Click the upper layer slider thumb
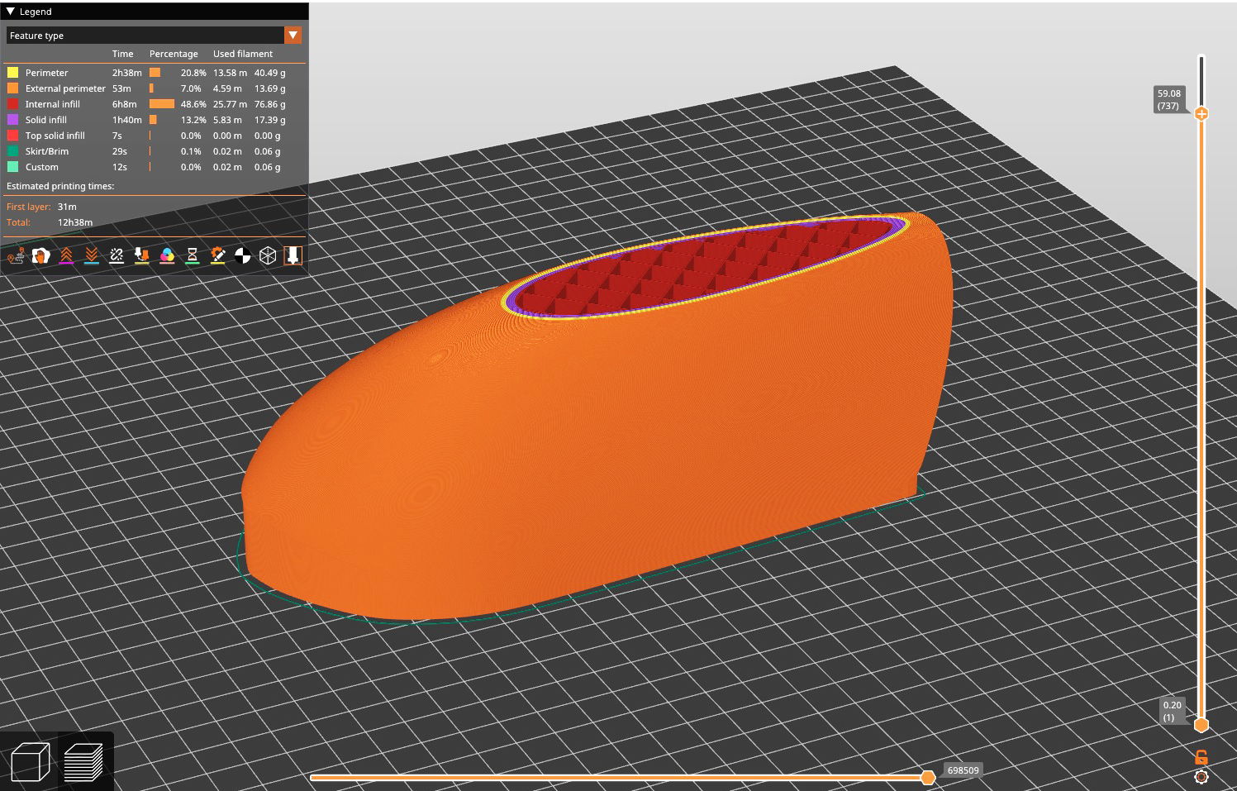This screenshot has height=791, width=1237. pyautogui.click(x=1201, y=113)
